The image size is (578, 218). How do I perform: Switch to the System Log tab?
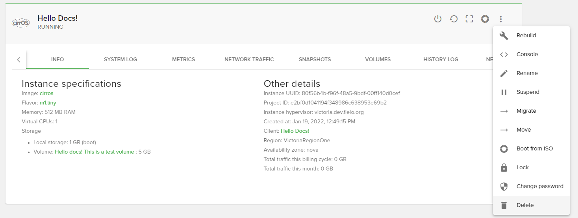tap(120, 59)
